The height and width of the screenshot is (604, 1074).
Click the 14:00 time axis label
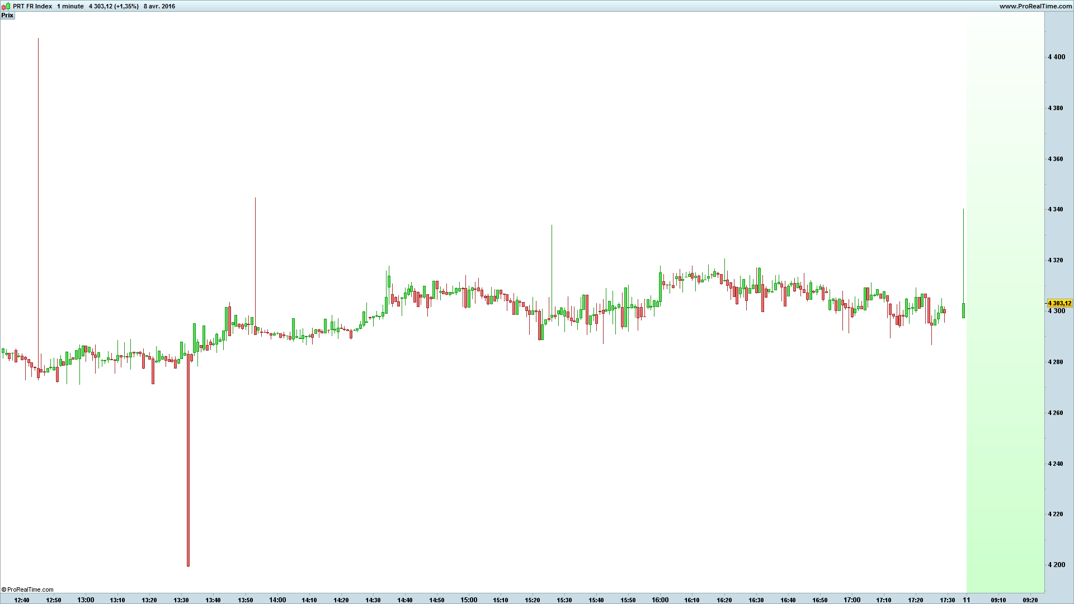(x=277, y=600)
